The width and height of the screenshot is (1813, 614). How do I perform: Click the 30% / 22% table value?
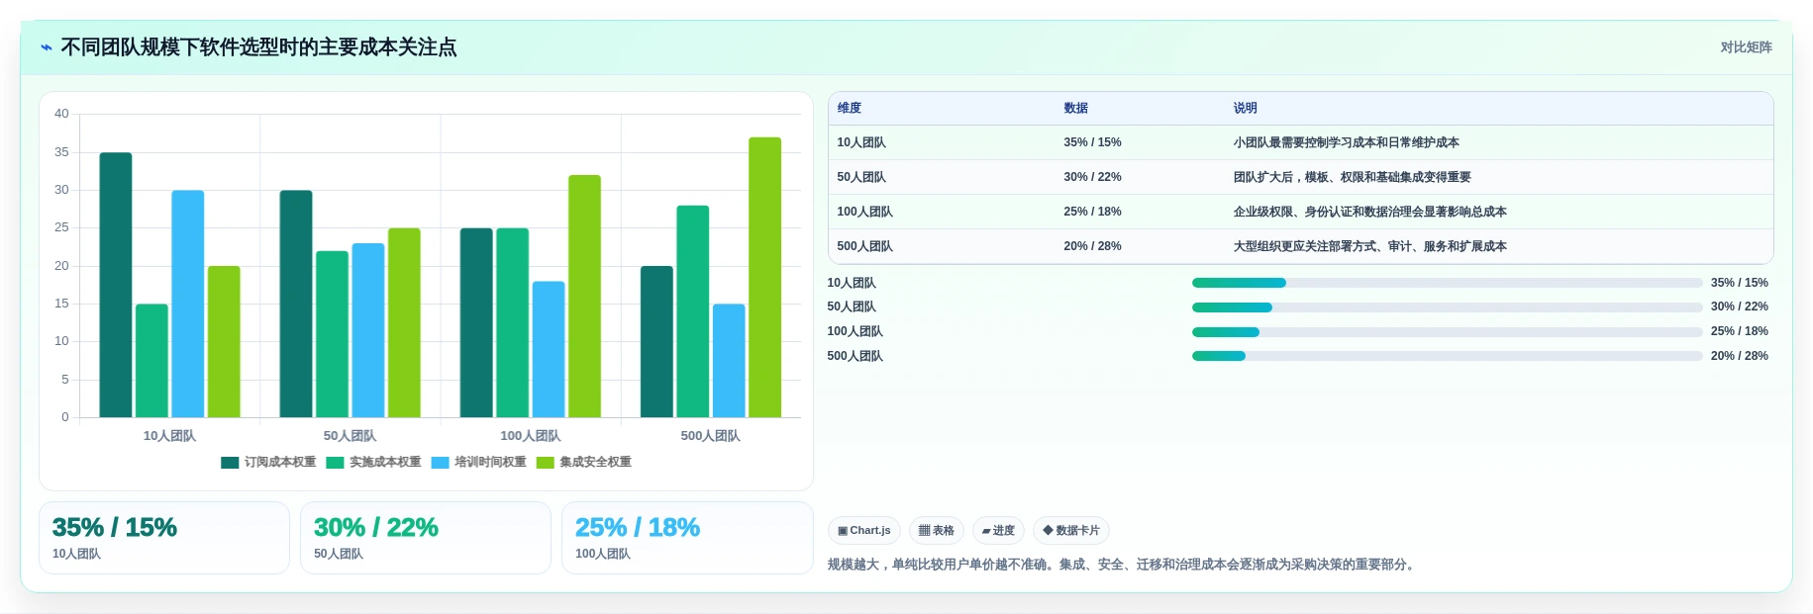[x=1092, y=178]
